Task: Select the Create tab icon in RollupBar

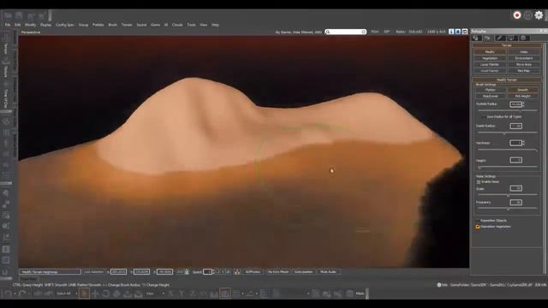Action: [x=477, y=38]
